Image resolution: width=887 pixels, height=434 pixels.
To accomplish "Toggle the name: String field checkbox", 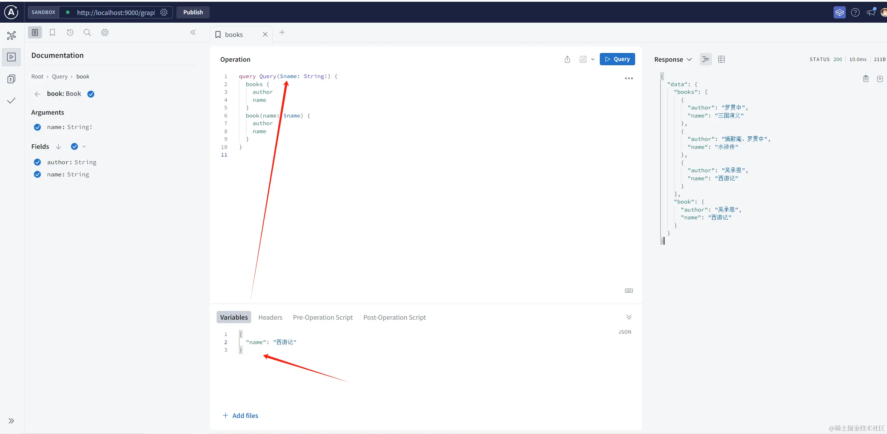I will pos(37,174).
